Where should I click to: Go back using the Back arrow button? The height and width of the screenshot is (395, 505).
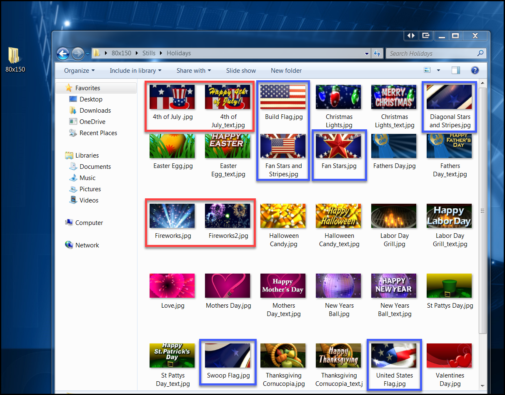[63, 53]
